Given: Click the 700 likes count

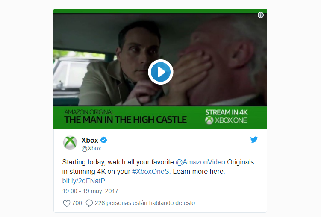Looking at the screenshot, I should 77,203.
